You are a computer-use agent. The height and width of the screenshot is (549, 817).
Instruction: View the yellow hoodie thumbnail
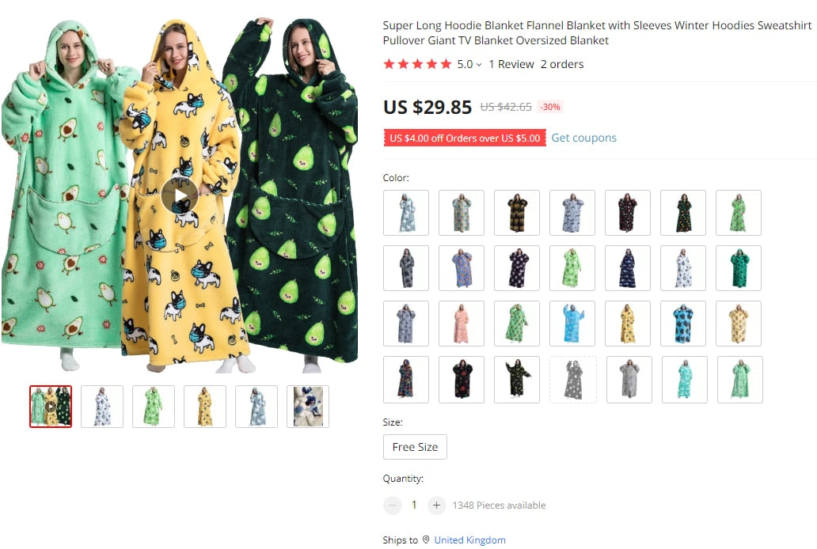(x=205, y=407)
